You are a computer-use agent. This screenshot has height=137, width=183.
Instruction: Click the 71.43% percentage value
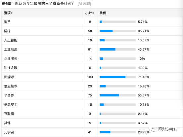pos(144,77)
